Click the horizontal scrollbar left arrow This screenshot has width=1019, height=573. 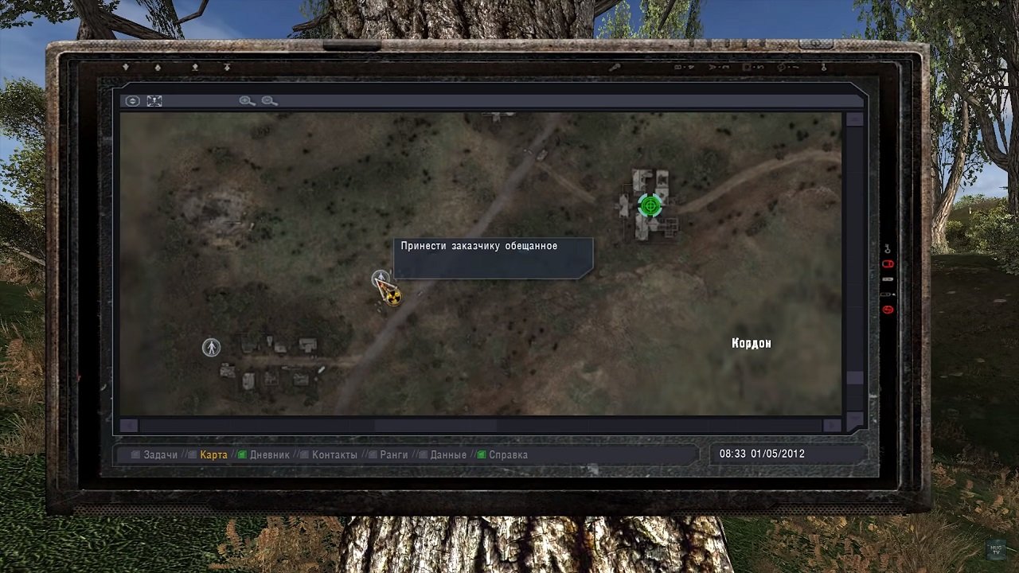[x=129, y=426]
